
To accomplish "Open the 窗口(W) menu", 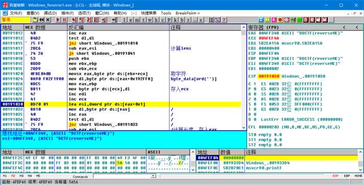I will pyautogui.click(x=102, y=13).
